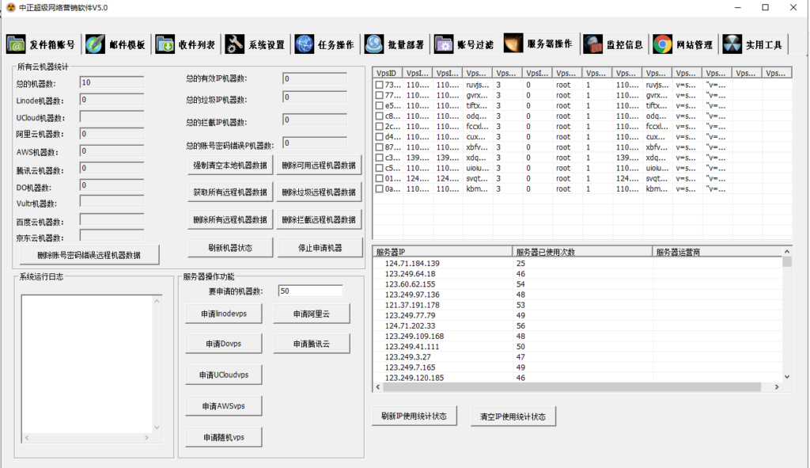This screenshot has width=810, height=468.
Task: Open 系统设置 wrench icon
Action: tap(234, 44)
